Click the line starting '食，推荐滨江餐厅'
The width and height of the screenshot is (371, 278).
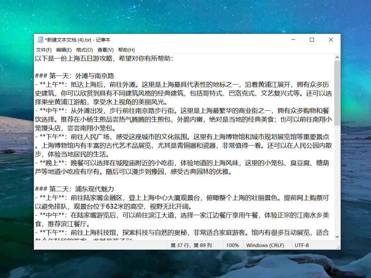point(62,224)
